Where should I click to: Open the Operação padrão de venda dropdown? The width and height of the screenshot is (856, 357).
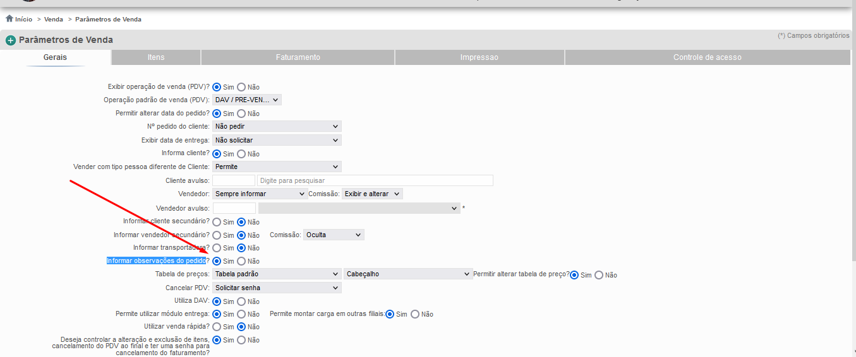(247, 100)
